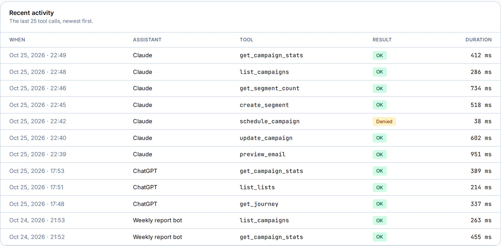Click the DURATION column header
The image size is (501, 246).
478,40
